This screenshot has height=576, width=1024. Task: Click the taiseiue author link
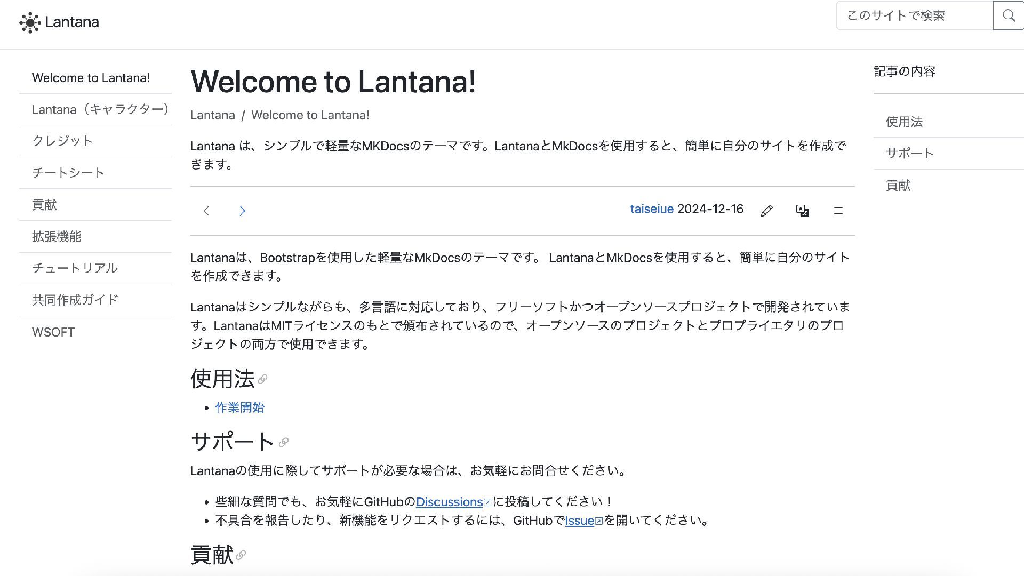tap(651, 209)
